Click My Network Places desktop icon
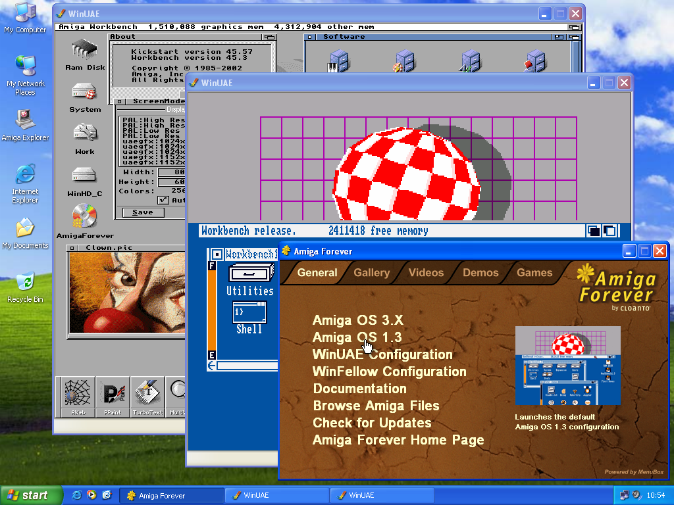The image size is (674, 505). 25,76
